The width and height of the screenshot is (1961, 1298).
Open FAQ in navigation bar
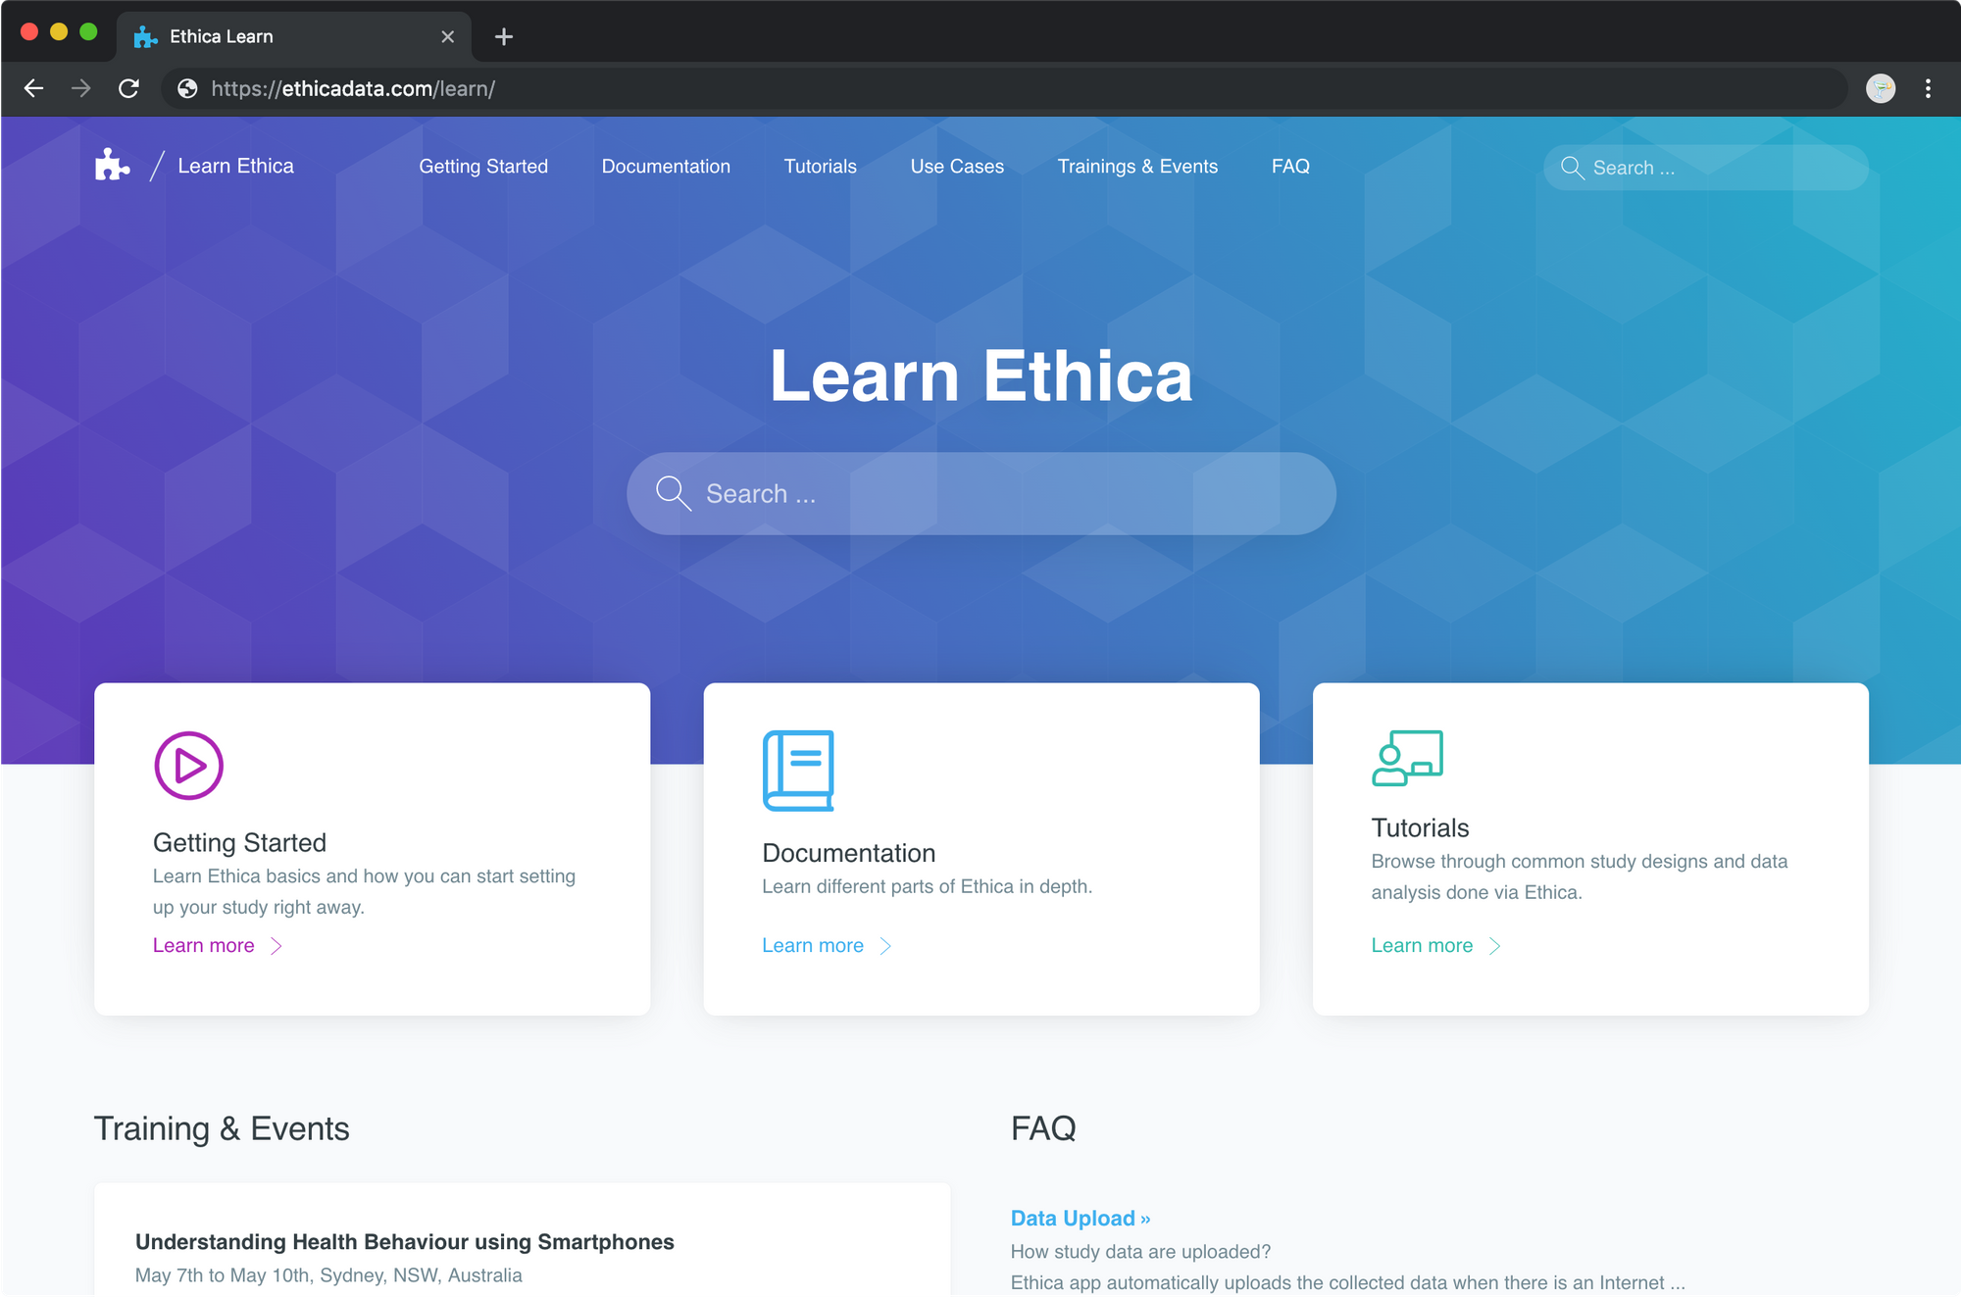click(x=1290, y=167)
